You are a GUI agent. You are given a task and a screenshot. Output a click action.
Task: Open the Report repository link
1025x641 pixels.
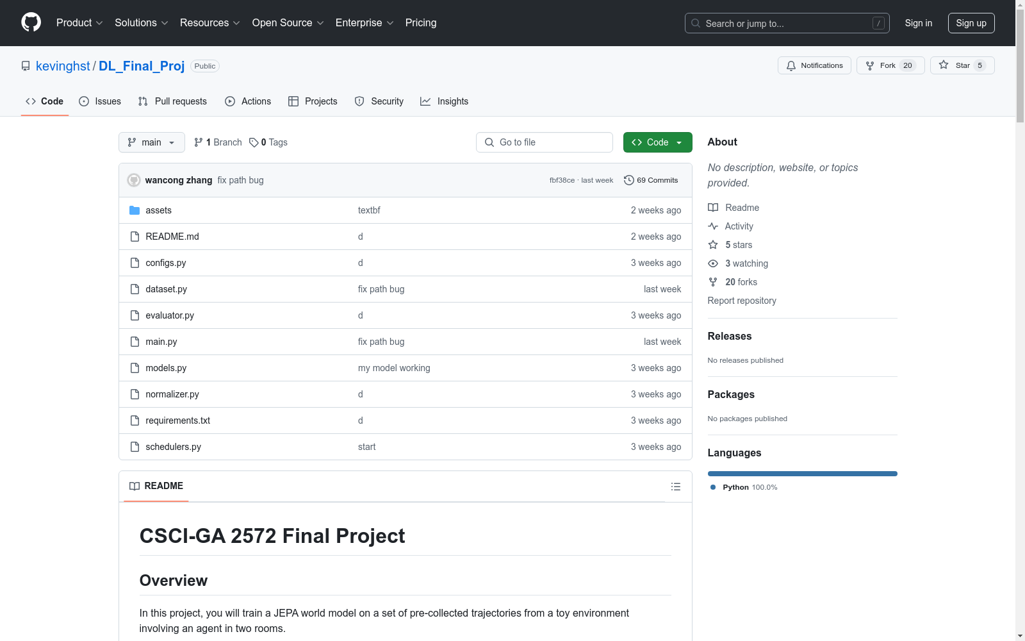pyautogui.click(x=742, y=301)
